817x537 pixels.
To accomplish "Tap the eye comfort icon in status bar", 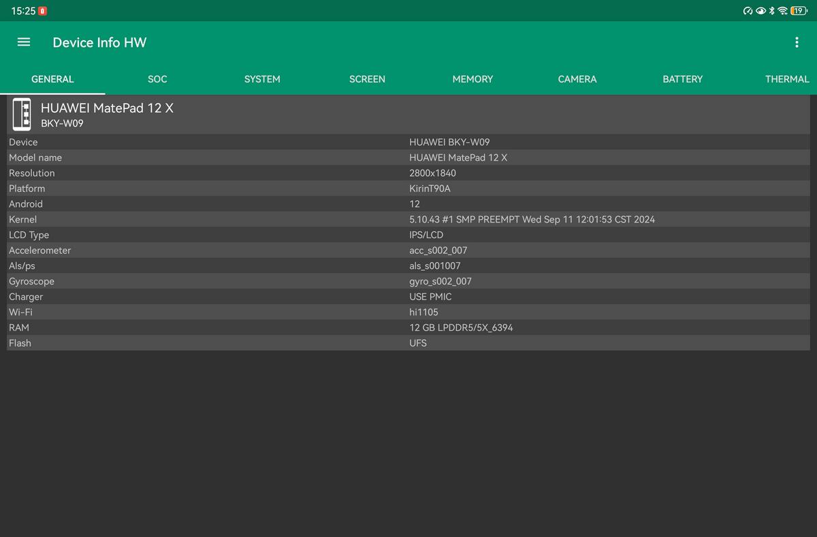I will (x=760, y=11).
